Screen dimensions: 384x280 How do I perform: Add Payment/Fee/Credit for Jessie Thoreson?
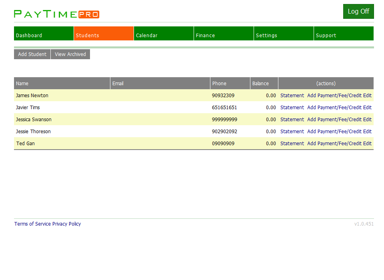334,132
